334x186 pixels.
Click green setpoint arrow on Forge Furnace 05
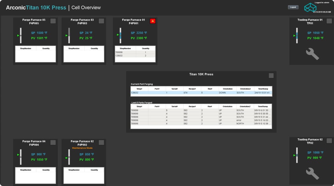click(x=18, y=35)
